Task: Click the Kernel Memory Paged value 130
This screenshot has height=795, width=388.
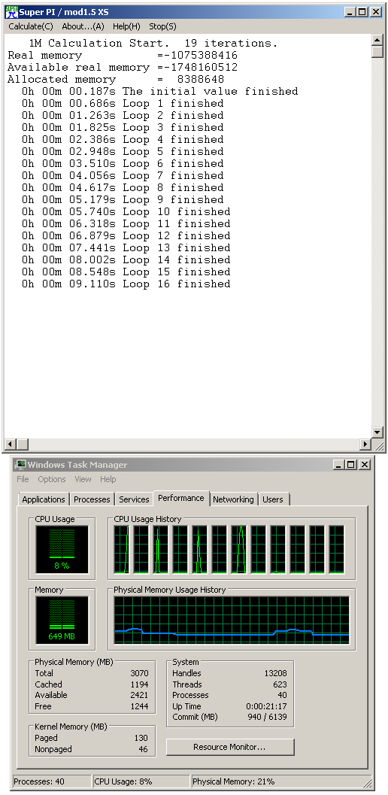Action: (141, 739)
